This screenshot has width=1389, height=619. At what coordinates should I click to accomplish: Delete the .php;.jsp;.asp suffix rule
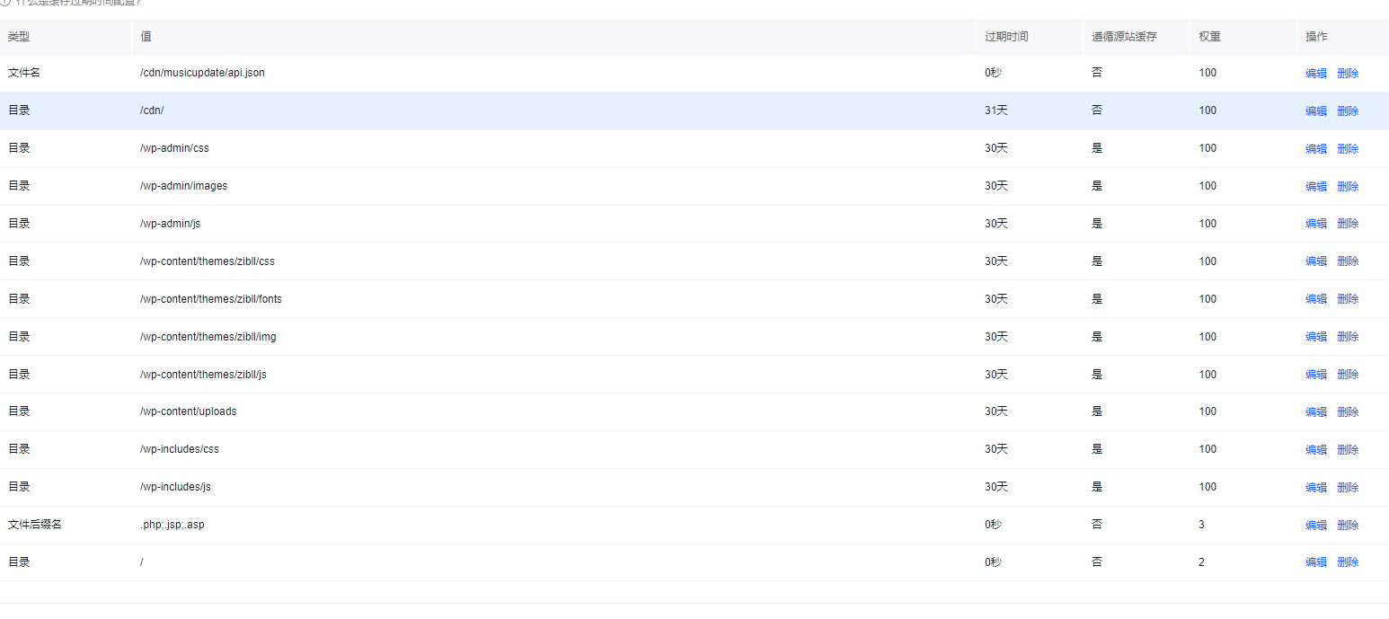1348,526
